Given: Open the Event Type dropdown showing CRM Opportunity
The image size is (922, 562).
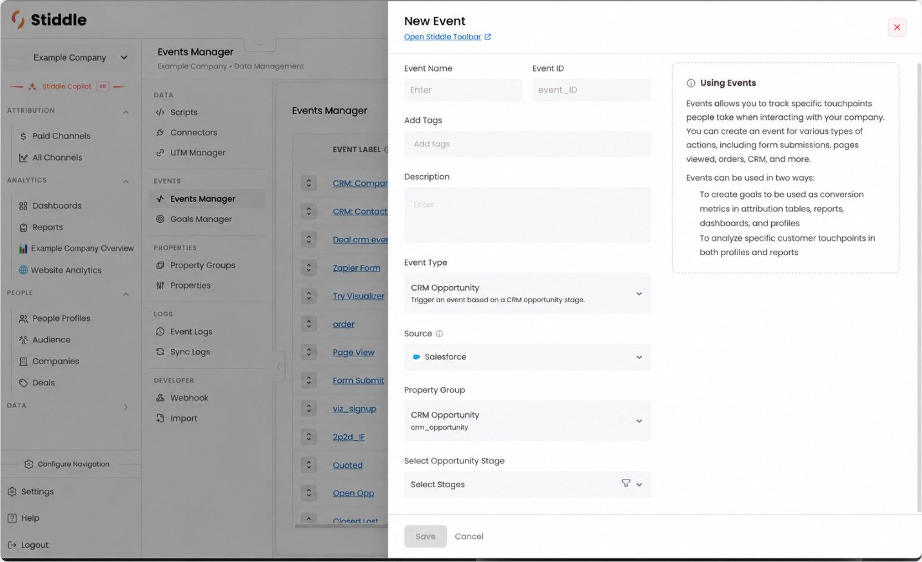Looking at the screenshot, I should [x=527, y=293].
